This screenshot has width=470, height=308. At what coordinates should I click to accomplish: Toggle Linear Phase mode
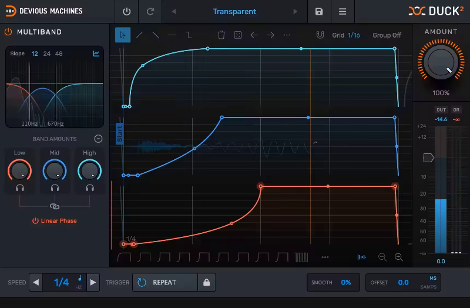[55, 221]
